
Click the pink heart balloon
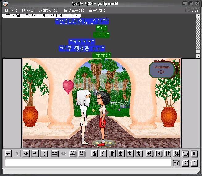tap(68, 85)
